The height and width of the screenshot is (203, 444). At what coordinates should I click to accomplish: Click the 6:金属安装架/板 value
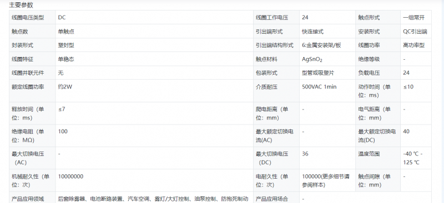321,45
